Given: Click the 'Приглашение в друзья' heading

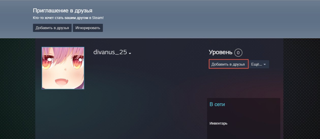Looking at the screenshot, I should (63, 11).
